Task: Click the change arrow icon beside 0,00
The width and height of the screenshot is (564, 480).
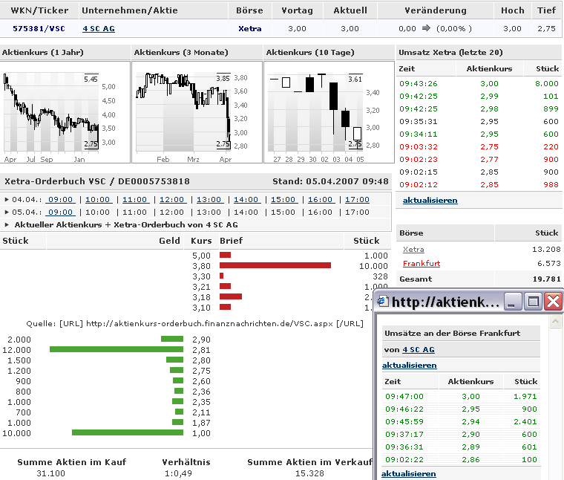Action: [426, 28]
